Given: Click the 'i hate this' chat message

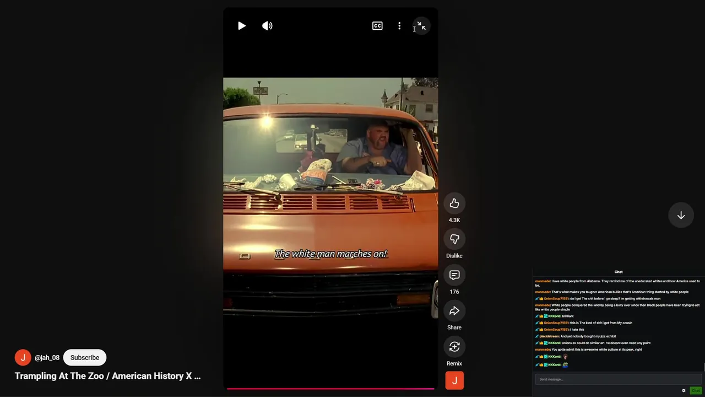Looking at the screenshot, I should click(577, 330).
